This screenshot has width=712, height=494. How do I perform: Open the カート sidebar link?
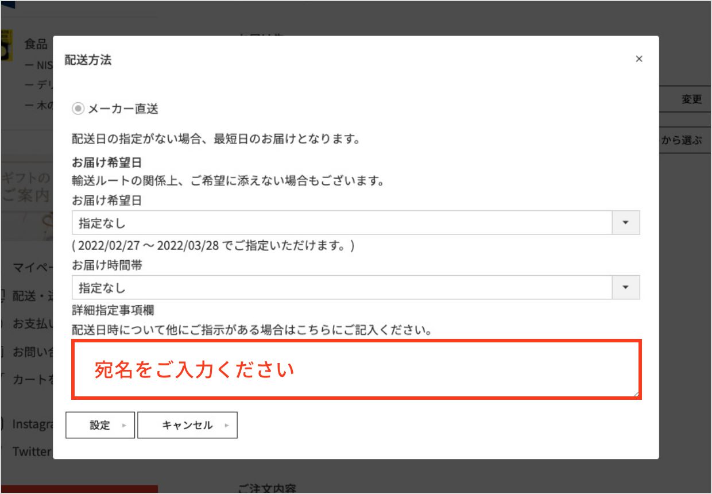click(x=32, y=379)
